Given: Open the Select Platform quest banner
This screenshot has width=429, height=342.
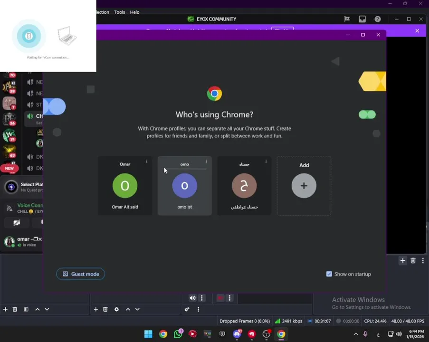Looking at the screenshot, I should coord(22,187).
